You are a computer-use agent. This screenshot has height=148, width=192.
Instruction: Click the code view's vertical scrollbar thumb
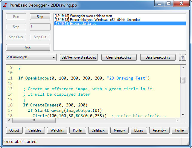tap(182, 80)
